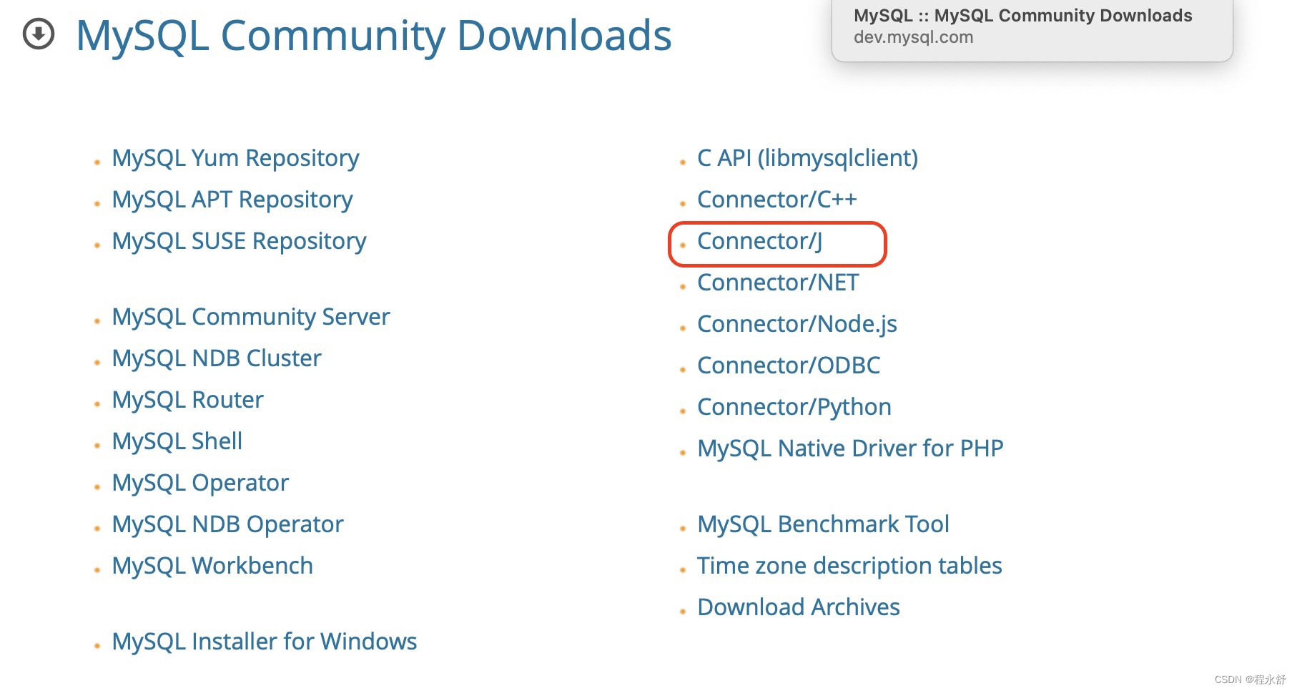Viewport: 1297px width, 691px height.
Task: Open MySQL Installer for Windows link
Action: pyautogui.click(x=265, y=642)
